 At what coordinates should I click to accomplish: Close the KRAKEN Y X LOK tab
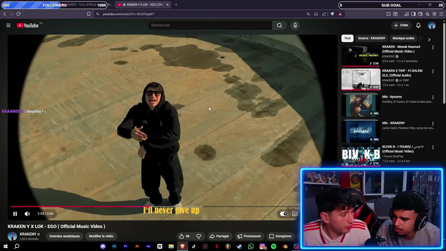(167, 5)
